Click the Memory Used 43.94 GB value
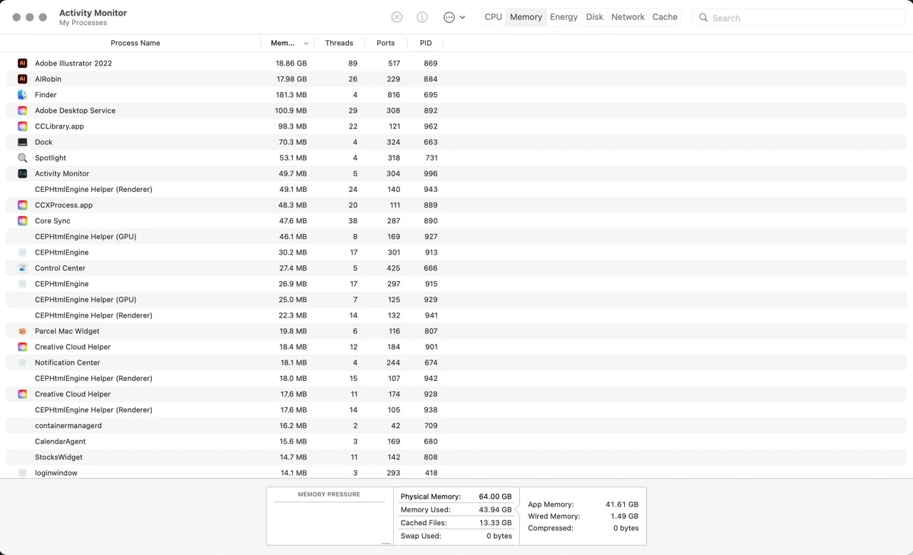This screenshot has width=913, height=555. (495, 509)
